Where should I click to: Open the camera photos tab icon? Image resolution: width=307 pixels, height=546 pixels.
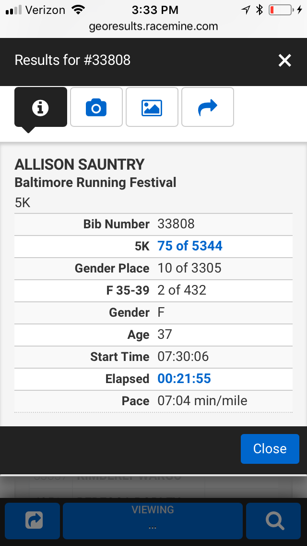coord(96,107)
